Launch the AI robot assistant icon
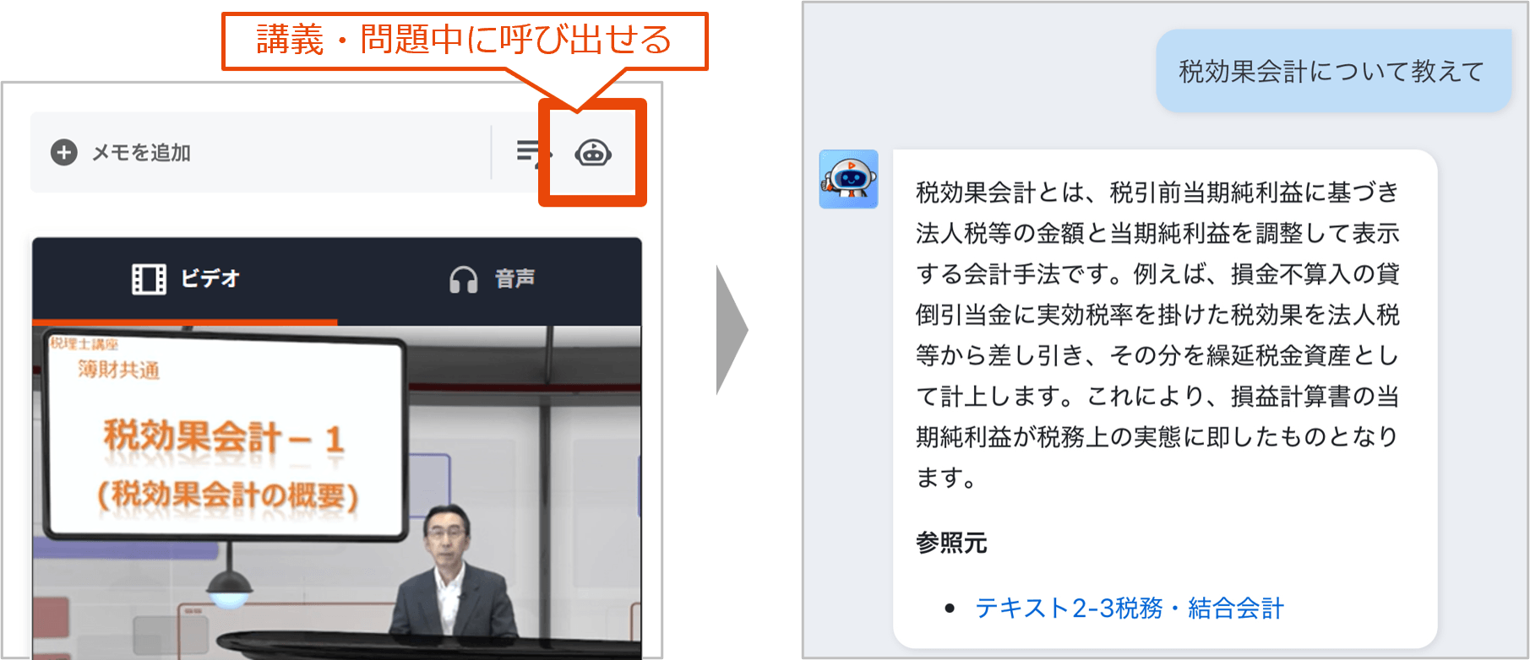 (593, 153)
